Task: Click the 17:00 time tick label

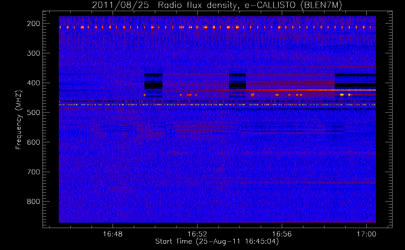Action: click(x=367, y=234)
